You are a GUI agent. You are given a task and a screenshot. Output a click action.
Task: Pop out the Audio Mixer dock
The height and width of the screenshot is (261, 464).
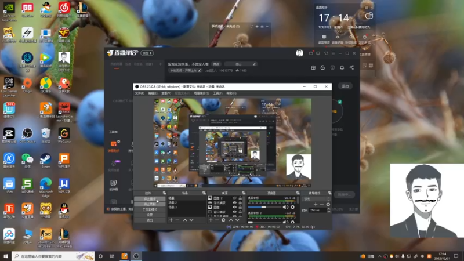tap(298, 193)
